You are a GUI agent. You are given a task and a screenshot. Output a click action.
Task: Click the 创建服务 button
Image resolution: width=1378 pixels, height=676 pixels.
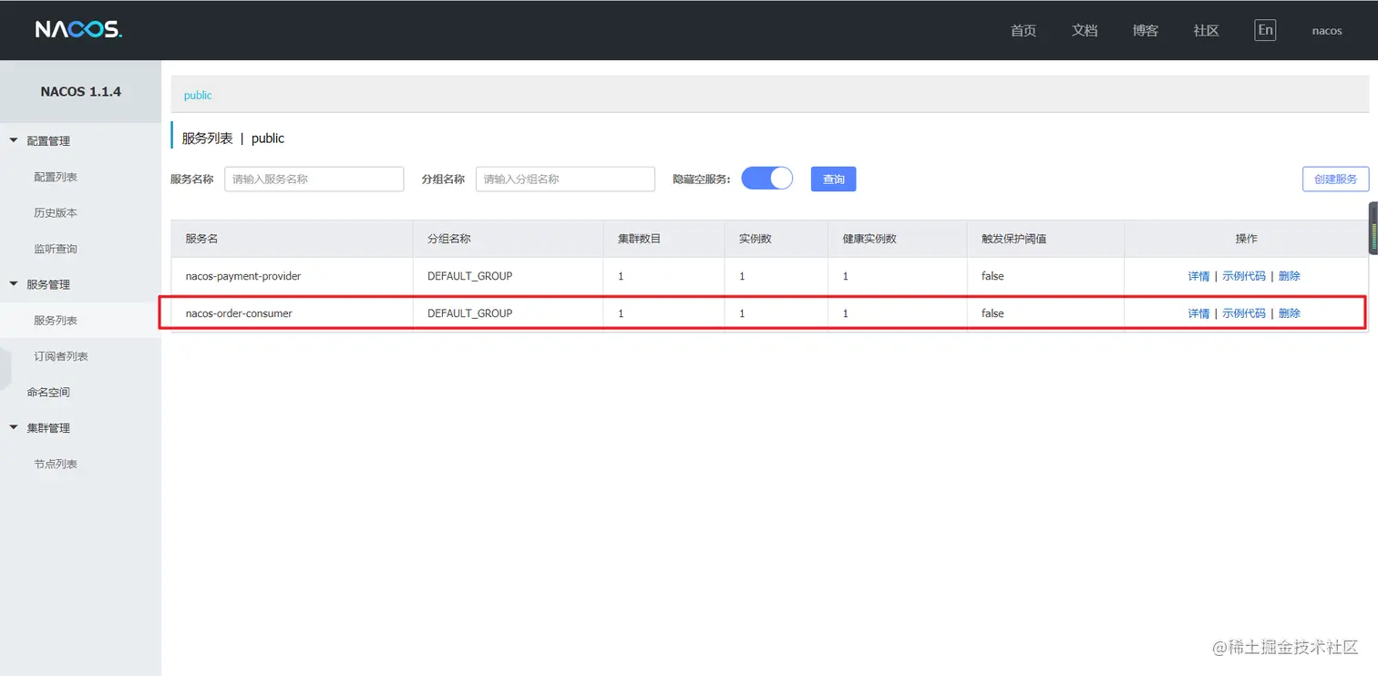tap(1336, 179)
